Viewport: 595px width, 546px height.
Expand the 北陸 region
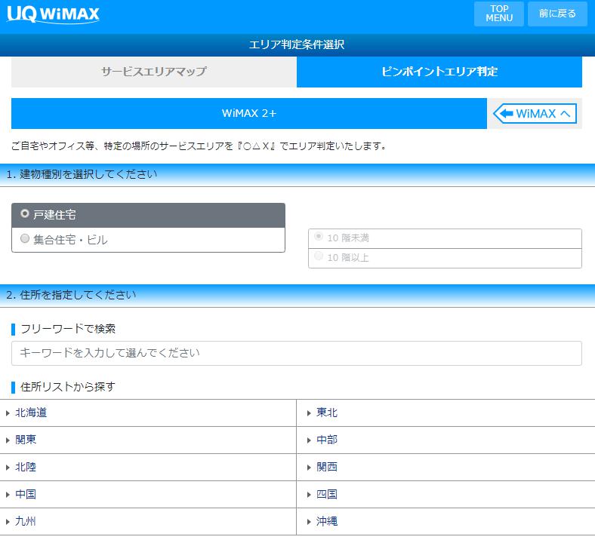[x=148, y=467]
